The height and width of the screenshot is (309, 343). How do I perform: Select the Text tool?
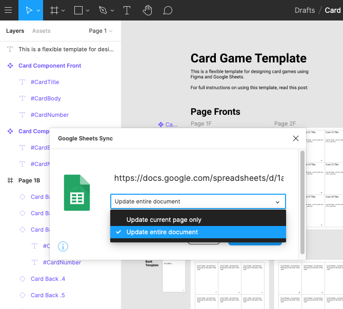click(x=127, y=10)
